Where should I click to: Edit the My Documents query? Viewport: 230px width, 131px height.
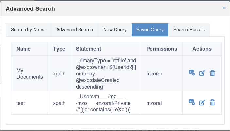click(202, 73)
